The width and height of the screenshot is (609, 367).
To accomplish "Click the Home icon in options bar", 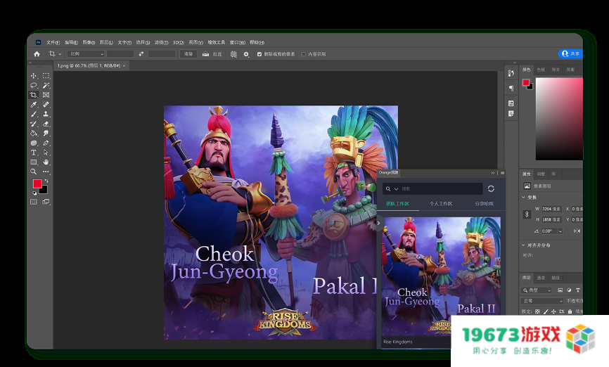I will (x=37, y=54).
